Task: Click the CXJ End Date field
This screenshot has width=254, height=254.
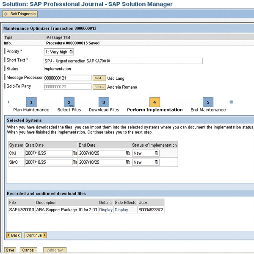Action: (x=102, y=153)
